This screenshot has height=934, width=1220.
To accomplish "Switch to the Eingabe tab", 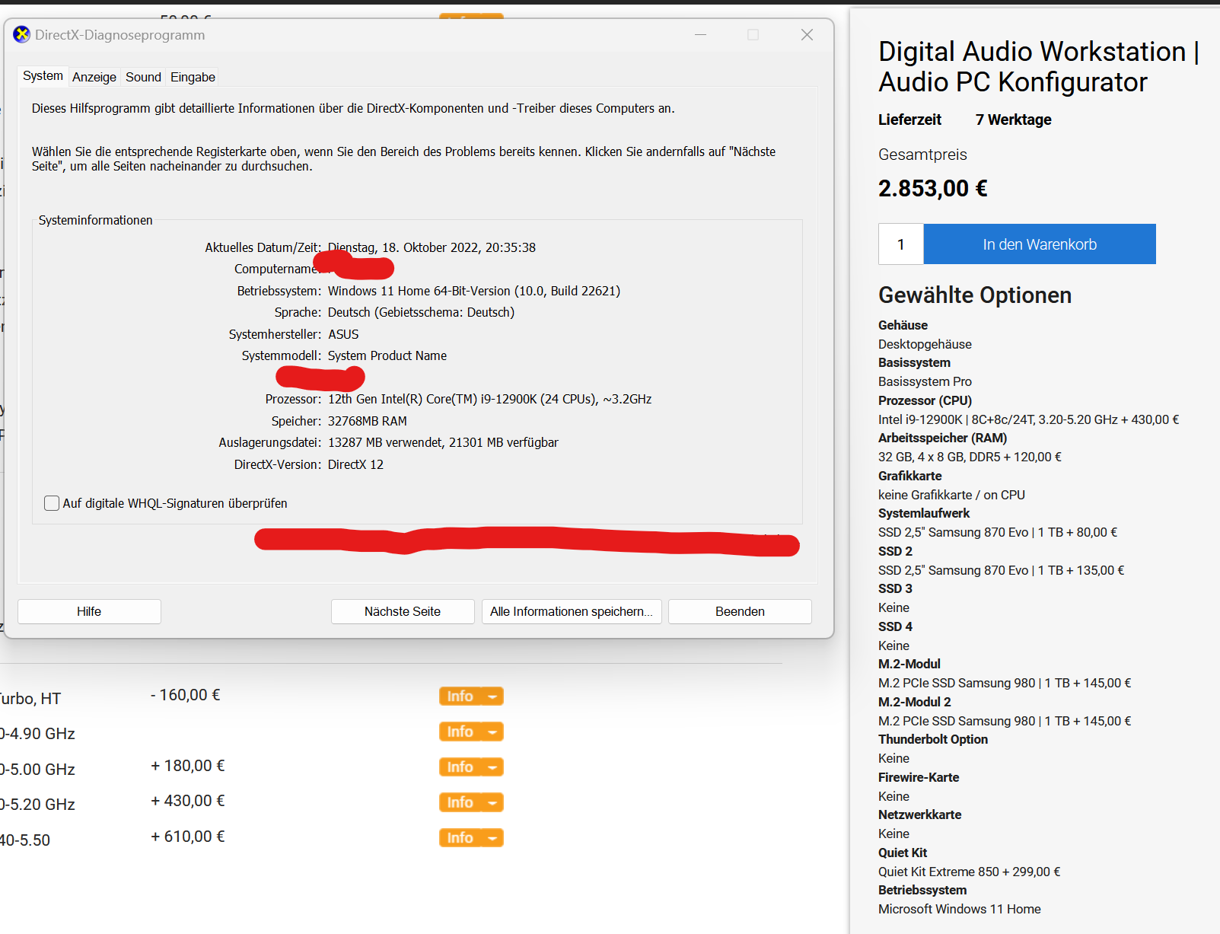I will (x=193, y=77).
